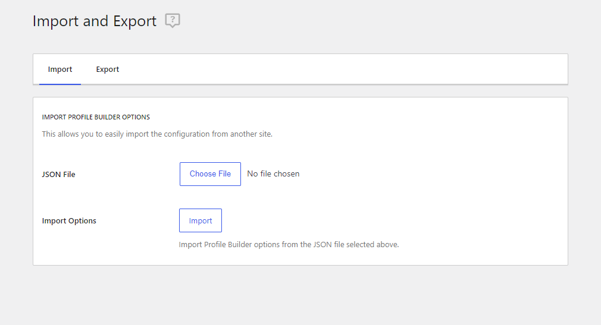Select the Import tab
The width and height of the screenshot is (601, 325).
point(60,70)
